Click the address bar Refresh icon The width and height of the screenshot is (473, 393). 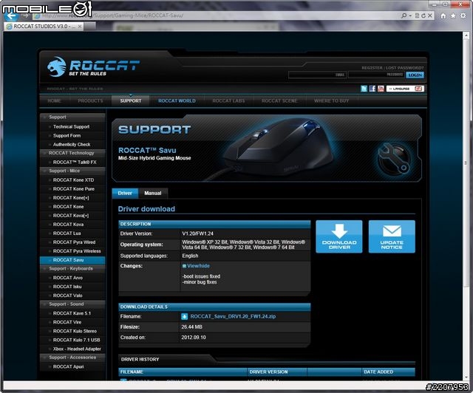click(423, 16)
